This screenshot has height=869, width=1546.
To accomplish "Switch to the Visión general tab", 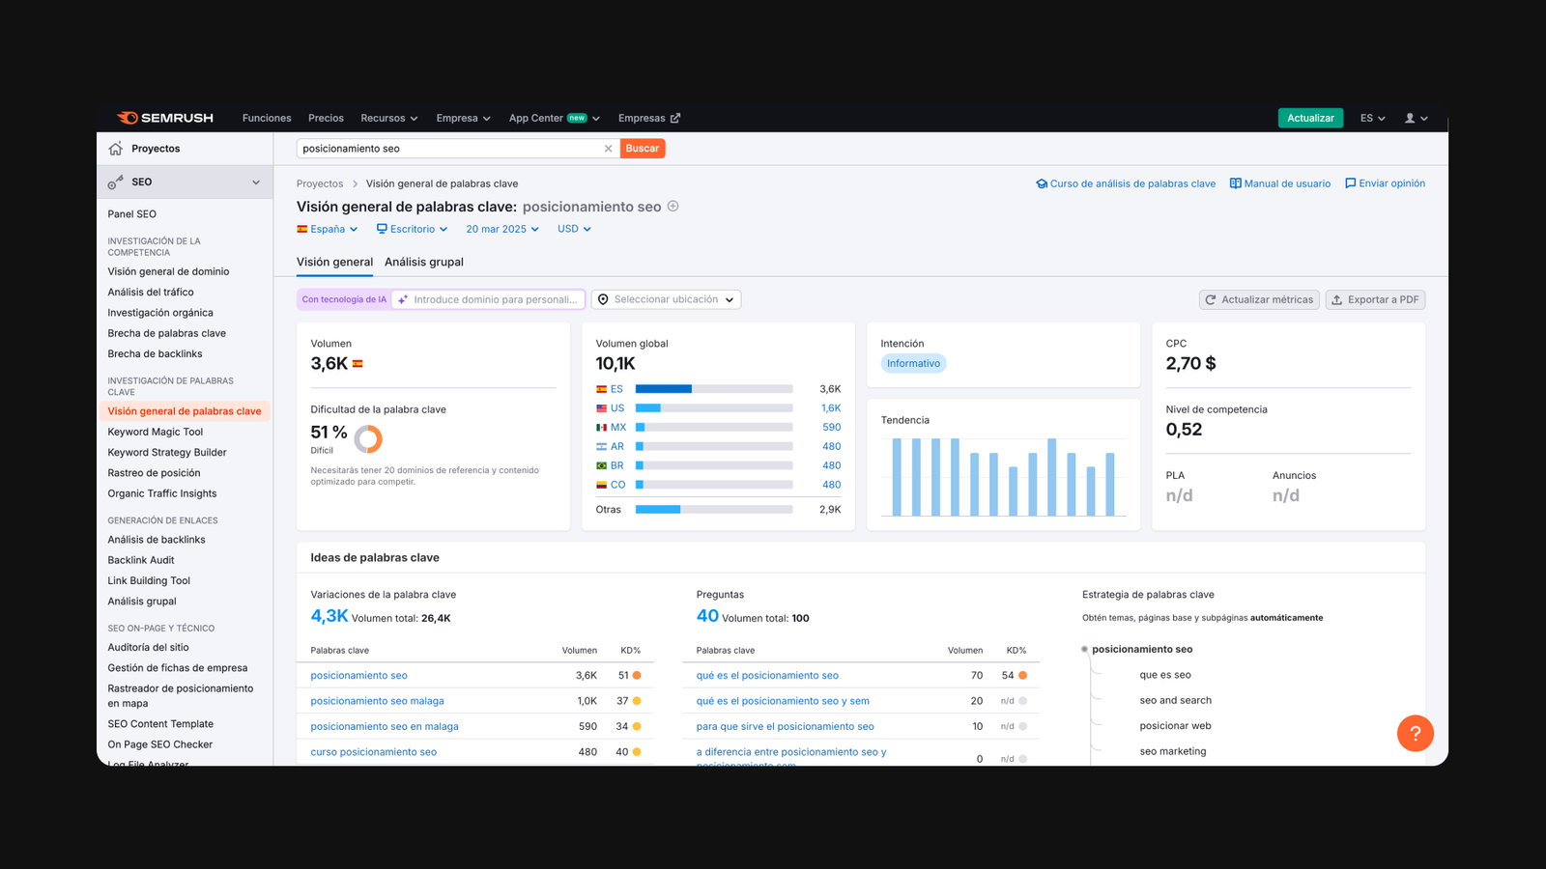I will pos(334,262).
